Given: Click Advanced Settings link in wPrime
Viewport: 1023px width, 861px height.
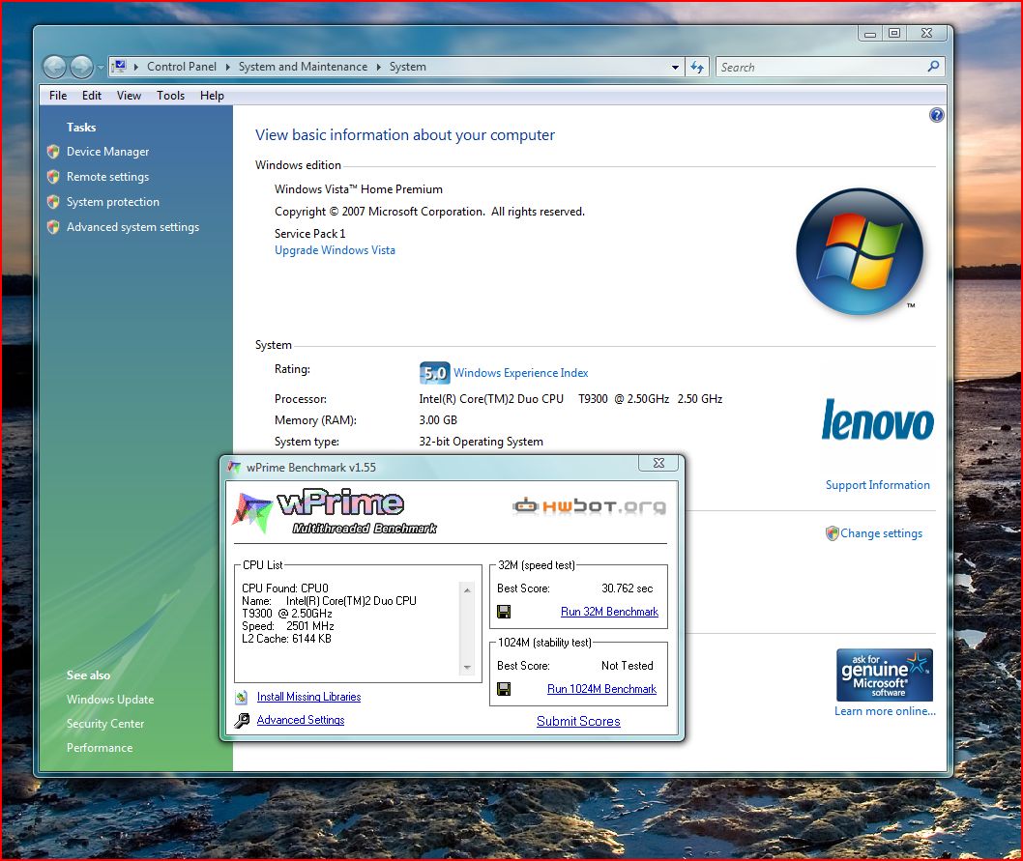Looking at the screenshot, I should tap(301, 720).
